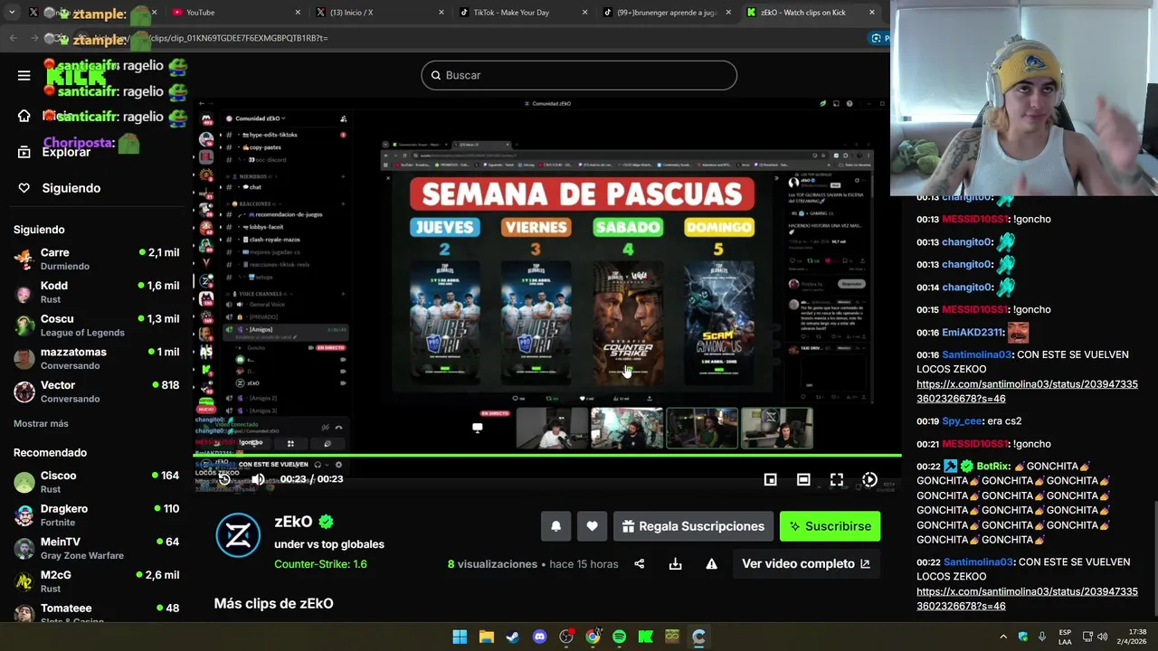Open the x.com link in Santimolina03's first message
This screenshot has height=651, width=1158.
(x=1027, y=392)
